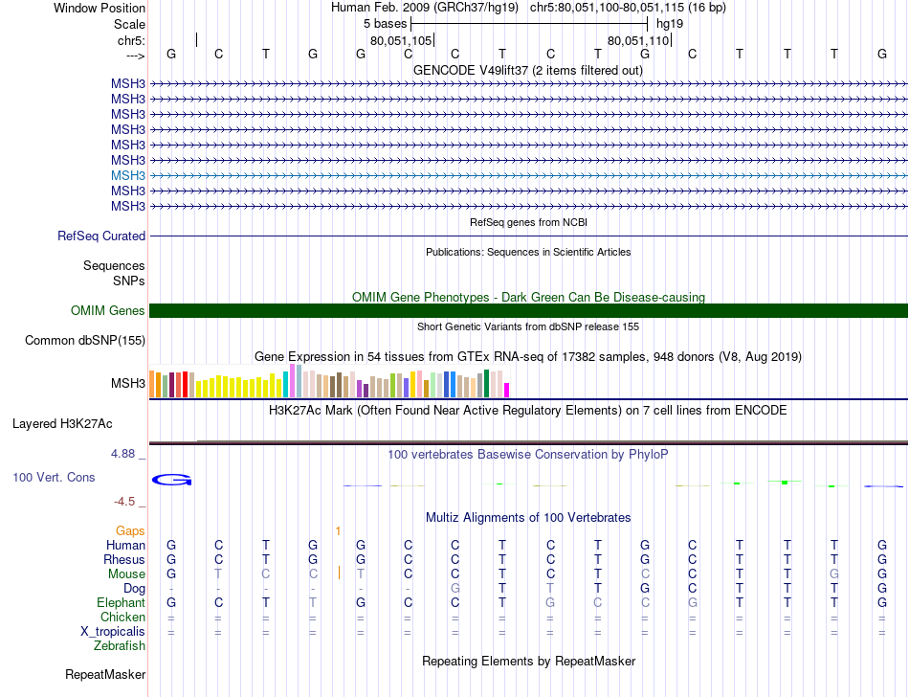
Task: Open GENCODE V49lift37 track title
Action: point(528,70)
